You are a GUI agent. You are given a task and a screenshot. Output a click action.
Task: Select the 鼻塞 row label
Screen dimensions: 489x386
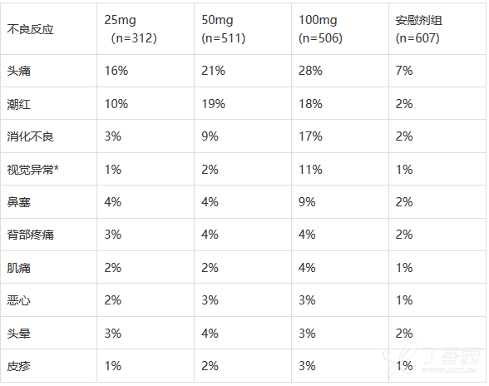[18, 202]
